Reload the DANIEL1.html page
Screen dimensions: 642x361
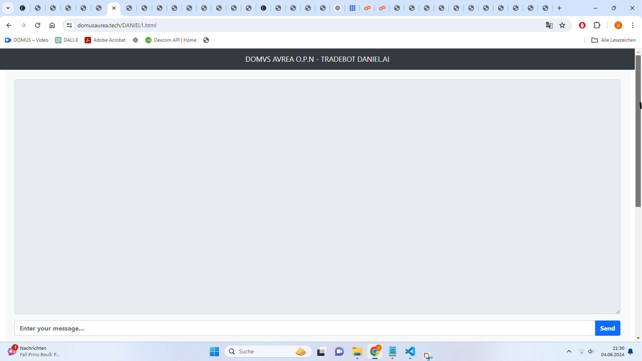point(38,25)
